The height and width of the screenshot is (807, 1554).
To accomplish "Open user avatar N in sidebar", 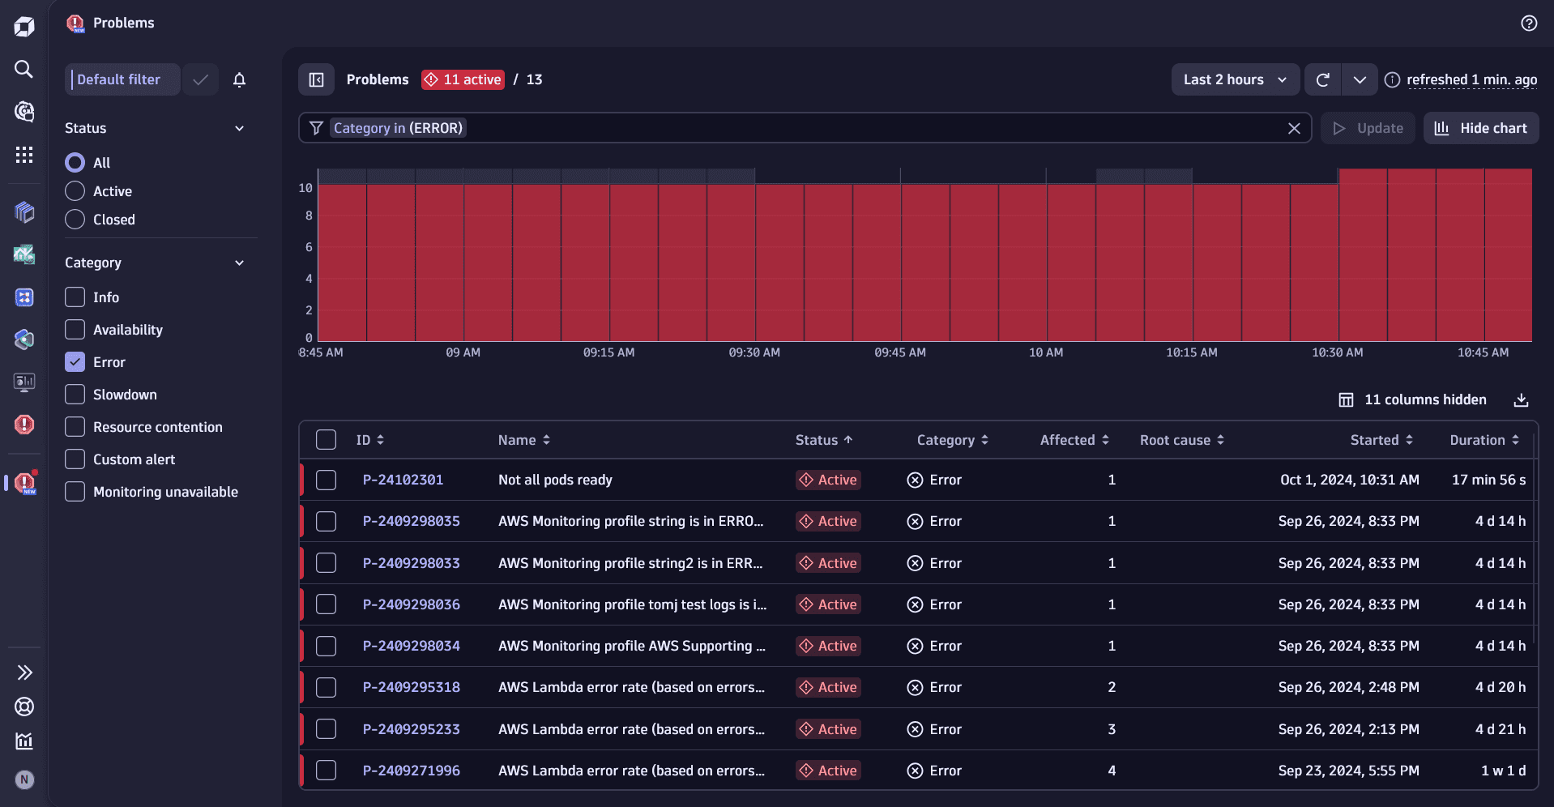I will click(x=24, y=779).
